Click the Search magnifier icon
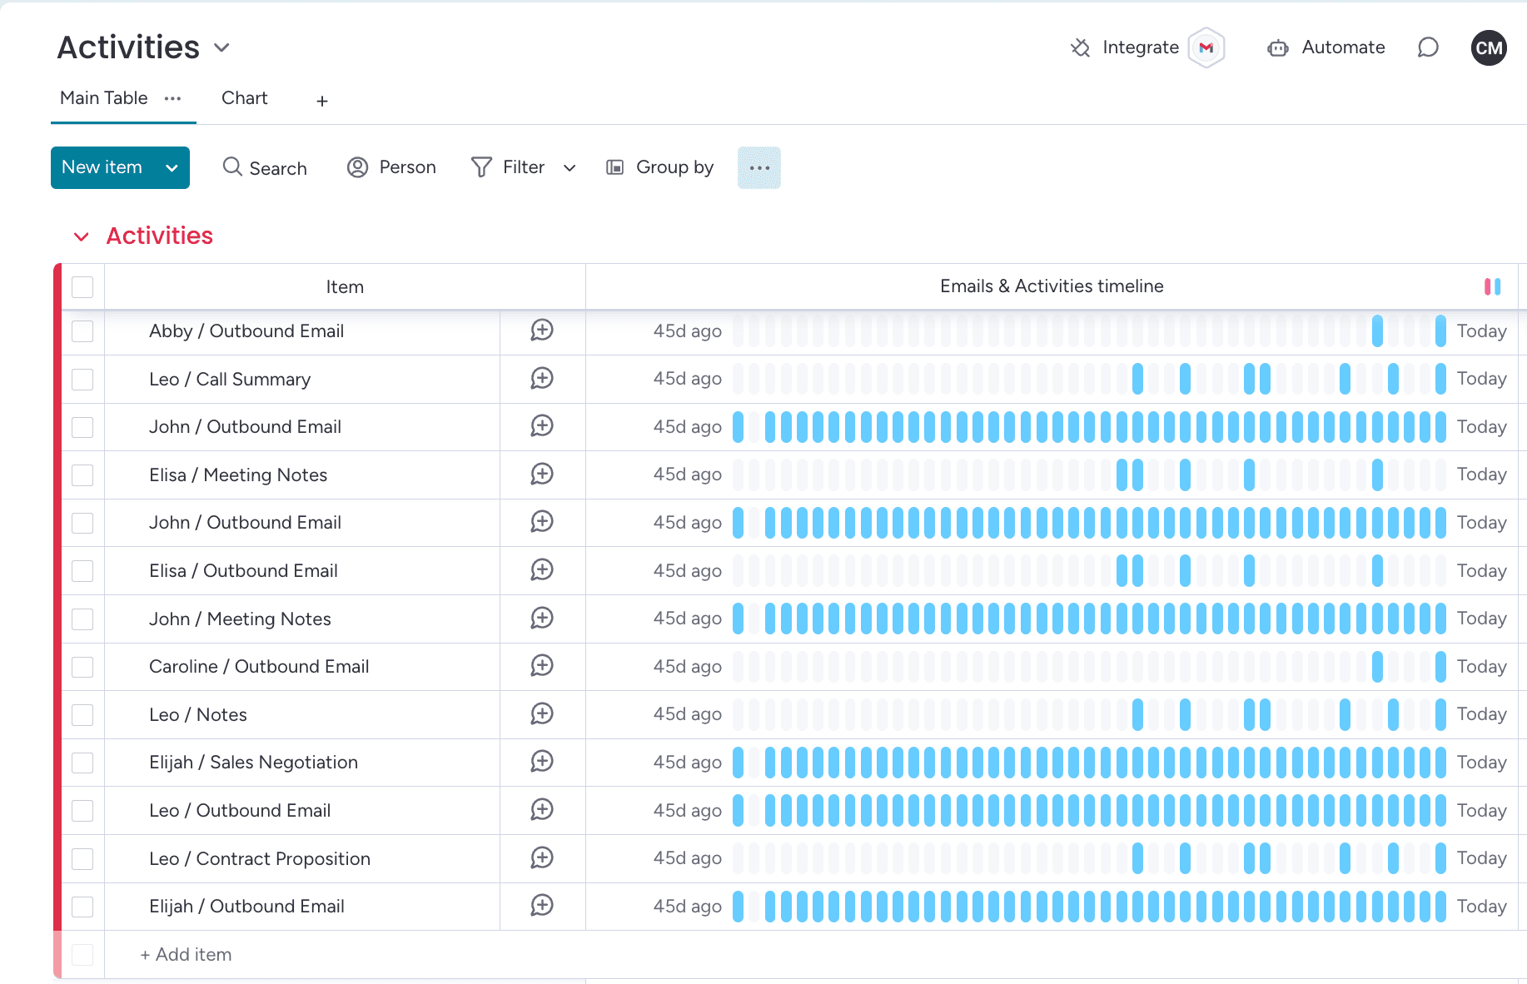Viewport: 1527px width, 984px height. (x=232, y=166)
